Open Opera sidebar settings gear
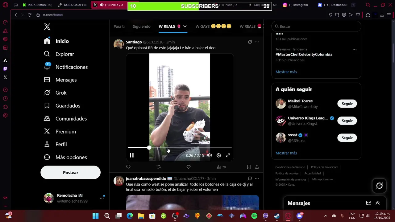395x222 pixels. click(5, 116)
